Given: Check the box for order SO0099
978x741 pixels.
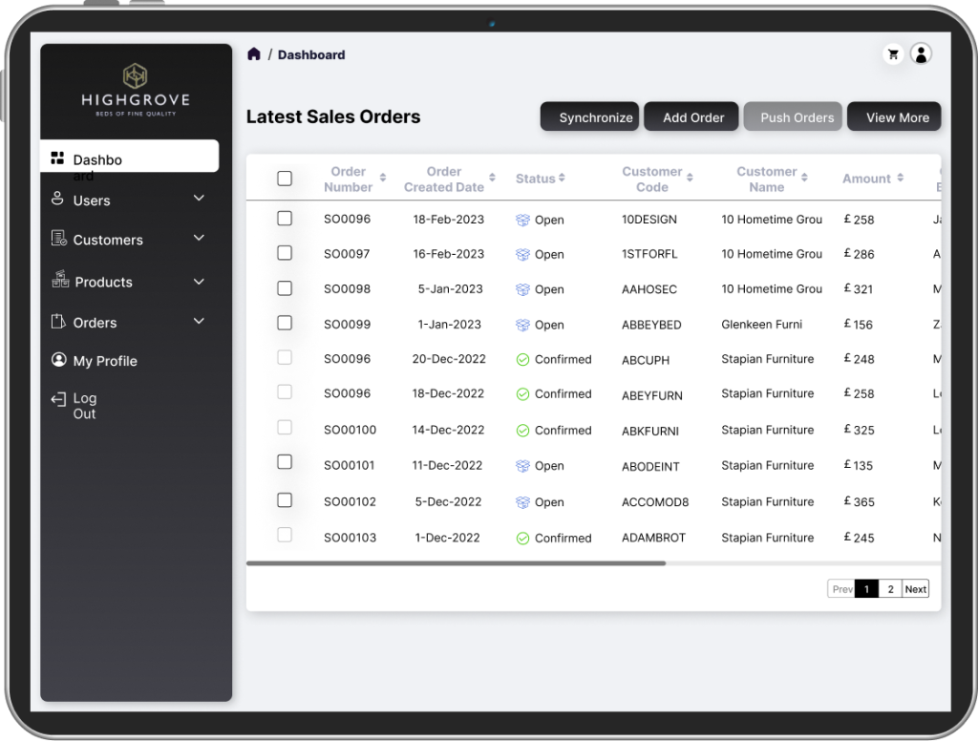Looking at the screenshot, I should click(285, 323).
